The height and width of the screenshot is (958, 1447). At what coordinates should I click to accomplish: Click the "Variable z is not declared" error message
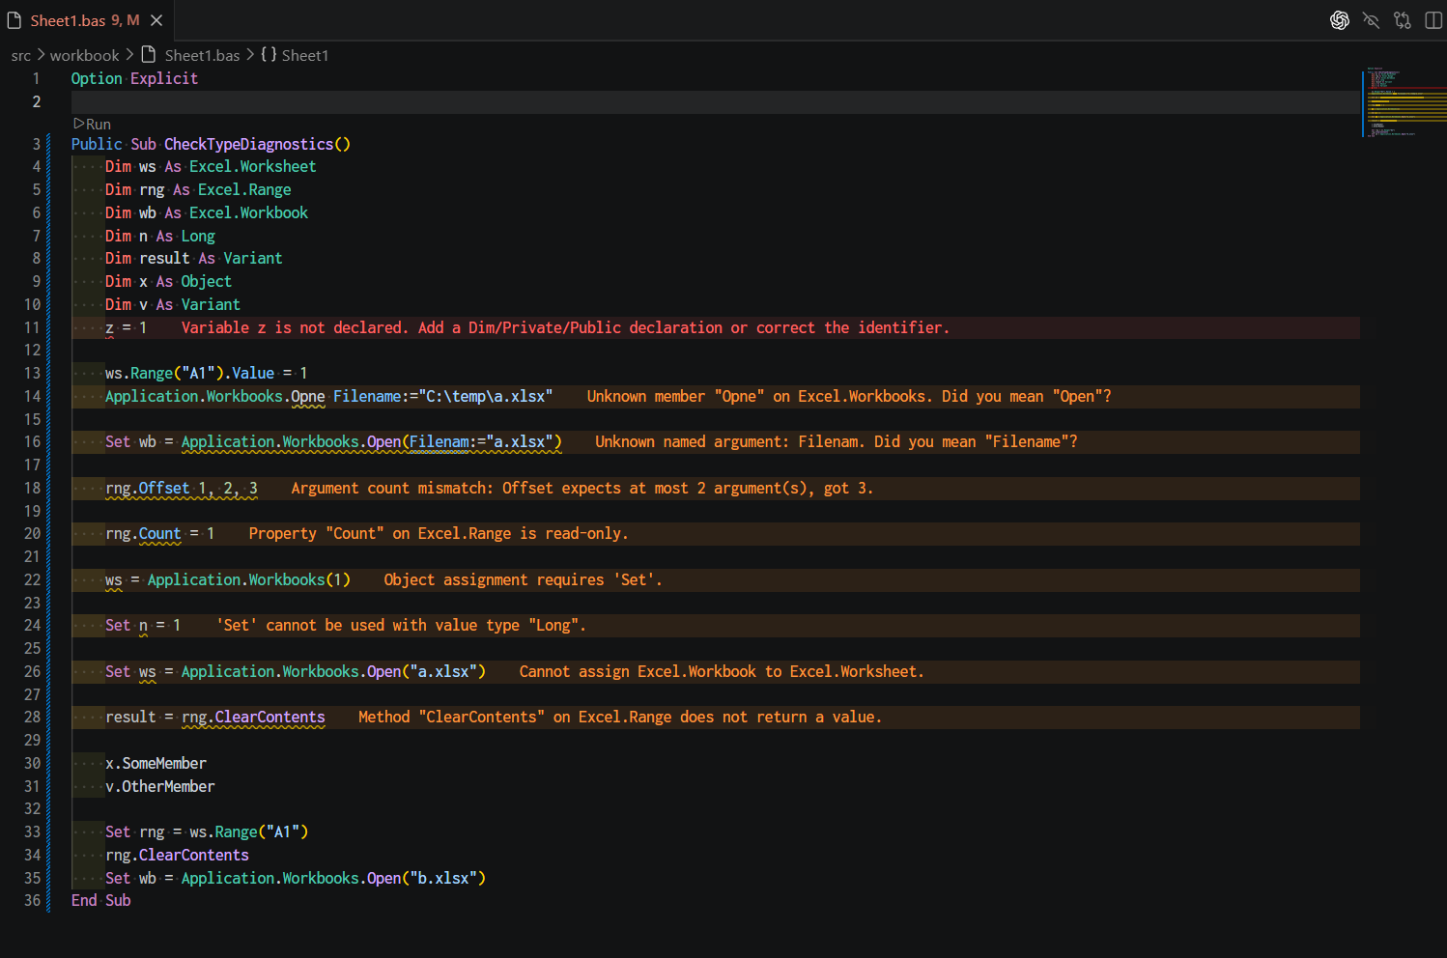point(565,328)
